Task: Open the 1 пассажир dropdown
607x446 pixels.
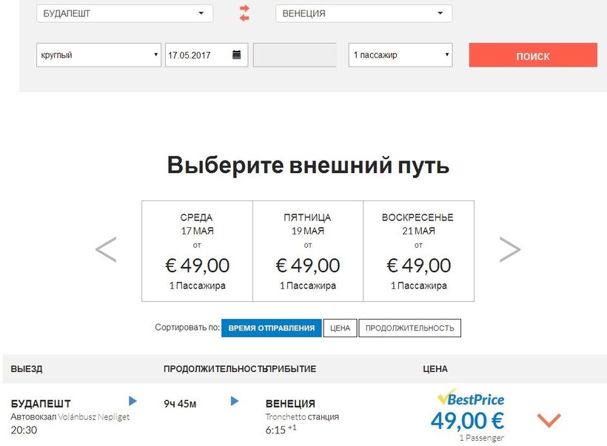Action: coord(400,55)
